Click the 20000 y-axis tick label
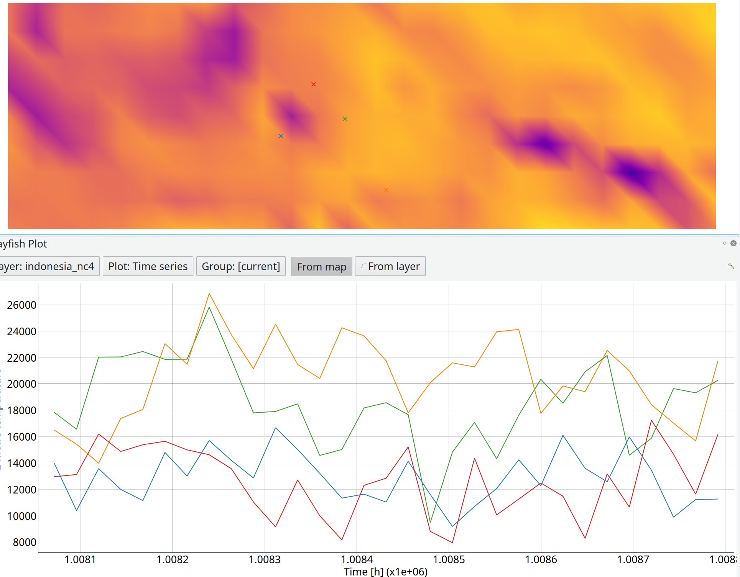 pyautogui.click(x=21, y=384)
